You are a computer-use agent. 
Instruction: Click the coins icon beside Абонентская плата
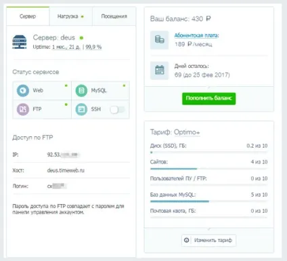click(x=160, y=40)
